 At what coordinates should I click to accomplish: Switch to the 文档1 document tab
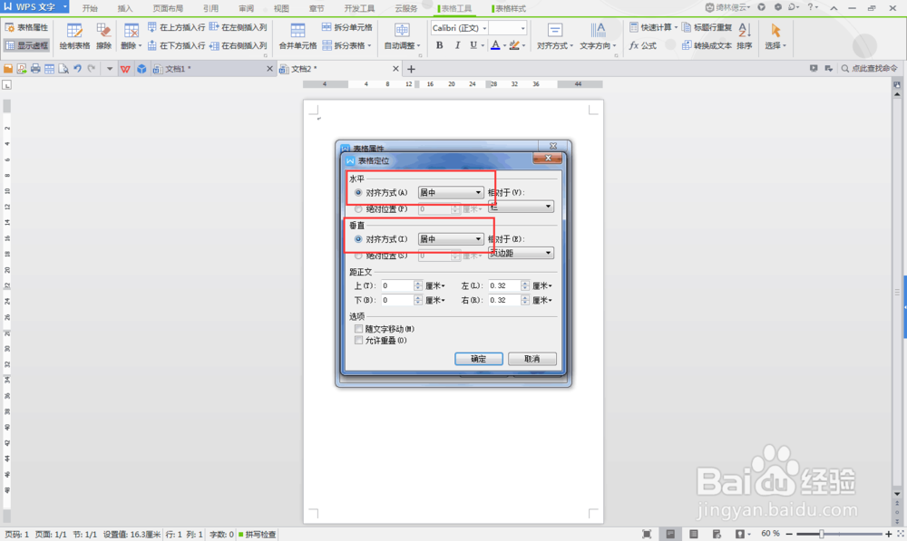click(x=212, y=69)
